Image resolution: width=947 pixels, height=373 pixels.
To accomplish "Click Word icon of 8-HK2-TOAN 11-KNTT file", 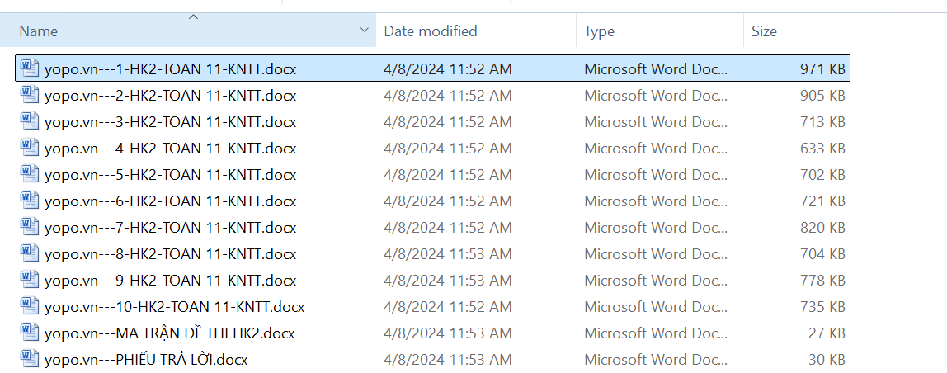I will (30, 253).
